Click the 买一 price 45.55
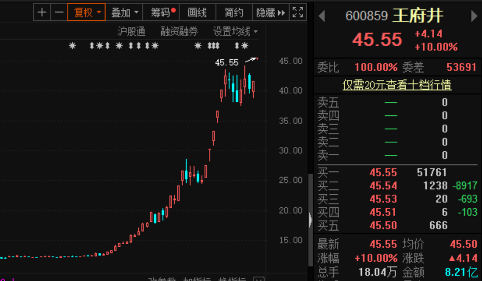Viewport: 482px width, 281px height. point(383,172)
